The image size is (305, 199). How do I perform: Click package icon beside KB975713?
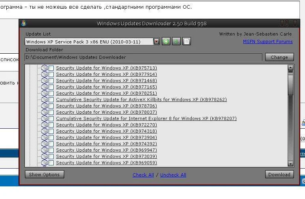(45, 68)
